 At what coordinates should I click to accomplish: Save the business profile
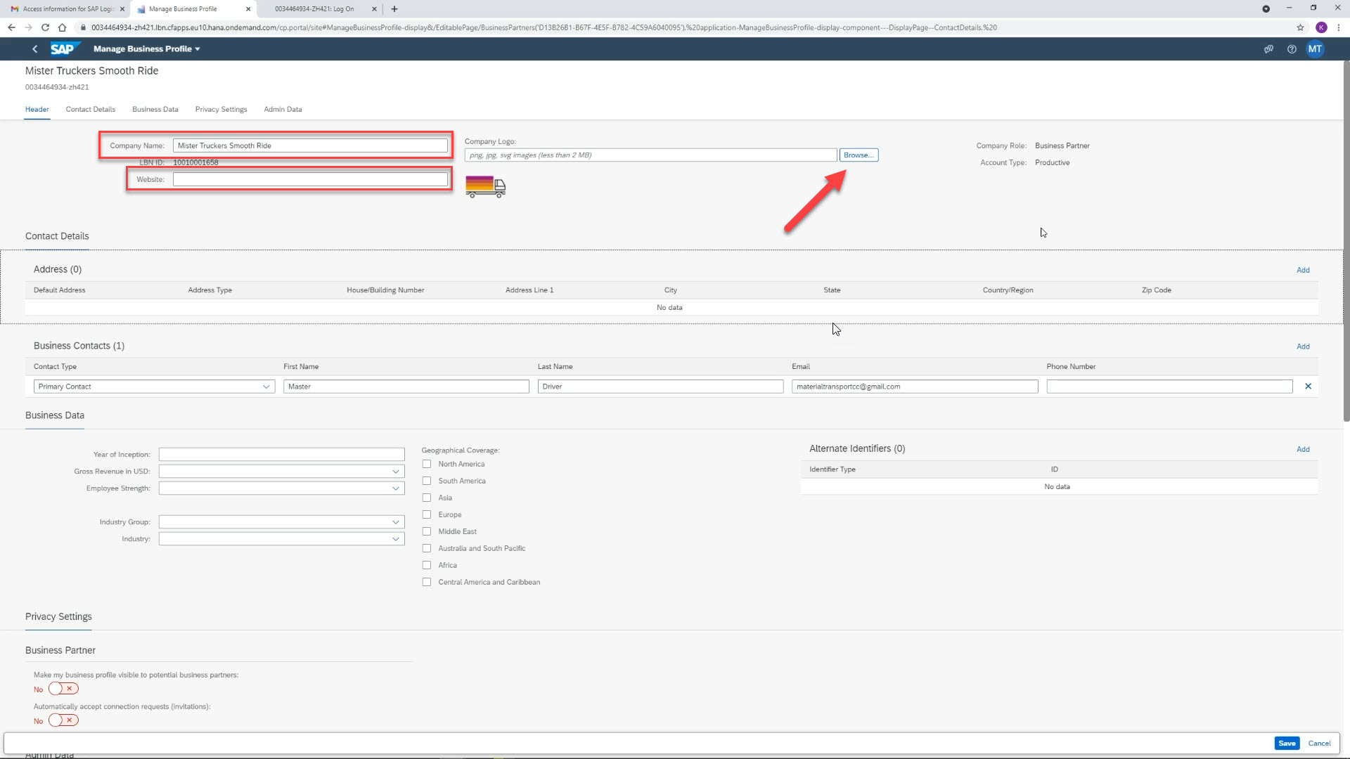coord(1287,744)
